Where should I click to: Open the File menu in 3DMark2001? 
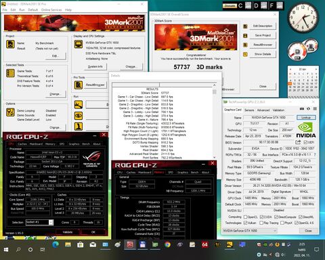tap(5, 10)
